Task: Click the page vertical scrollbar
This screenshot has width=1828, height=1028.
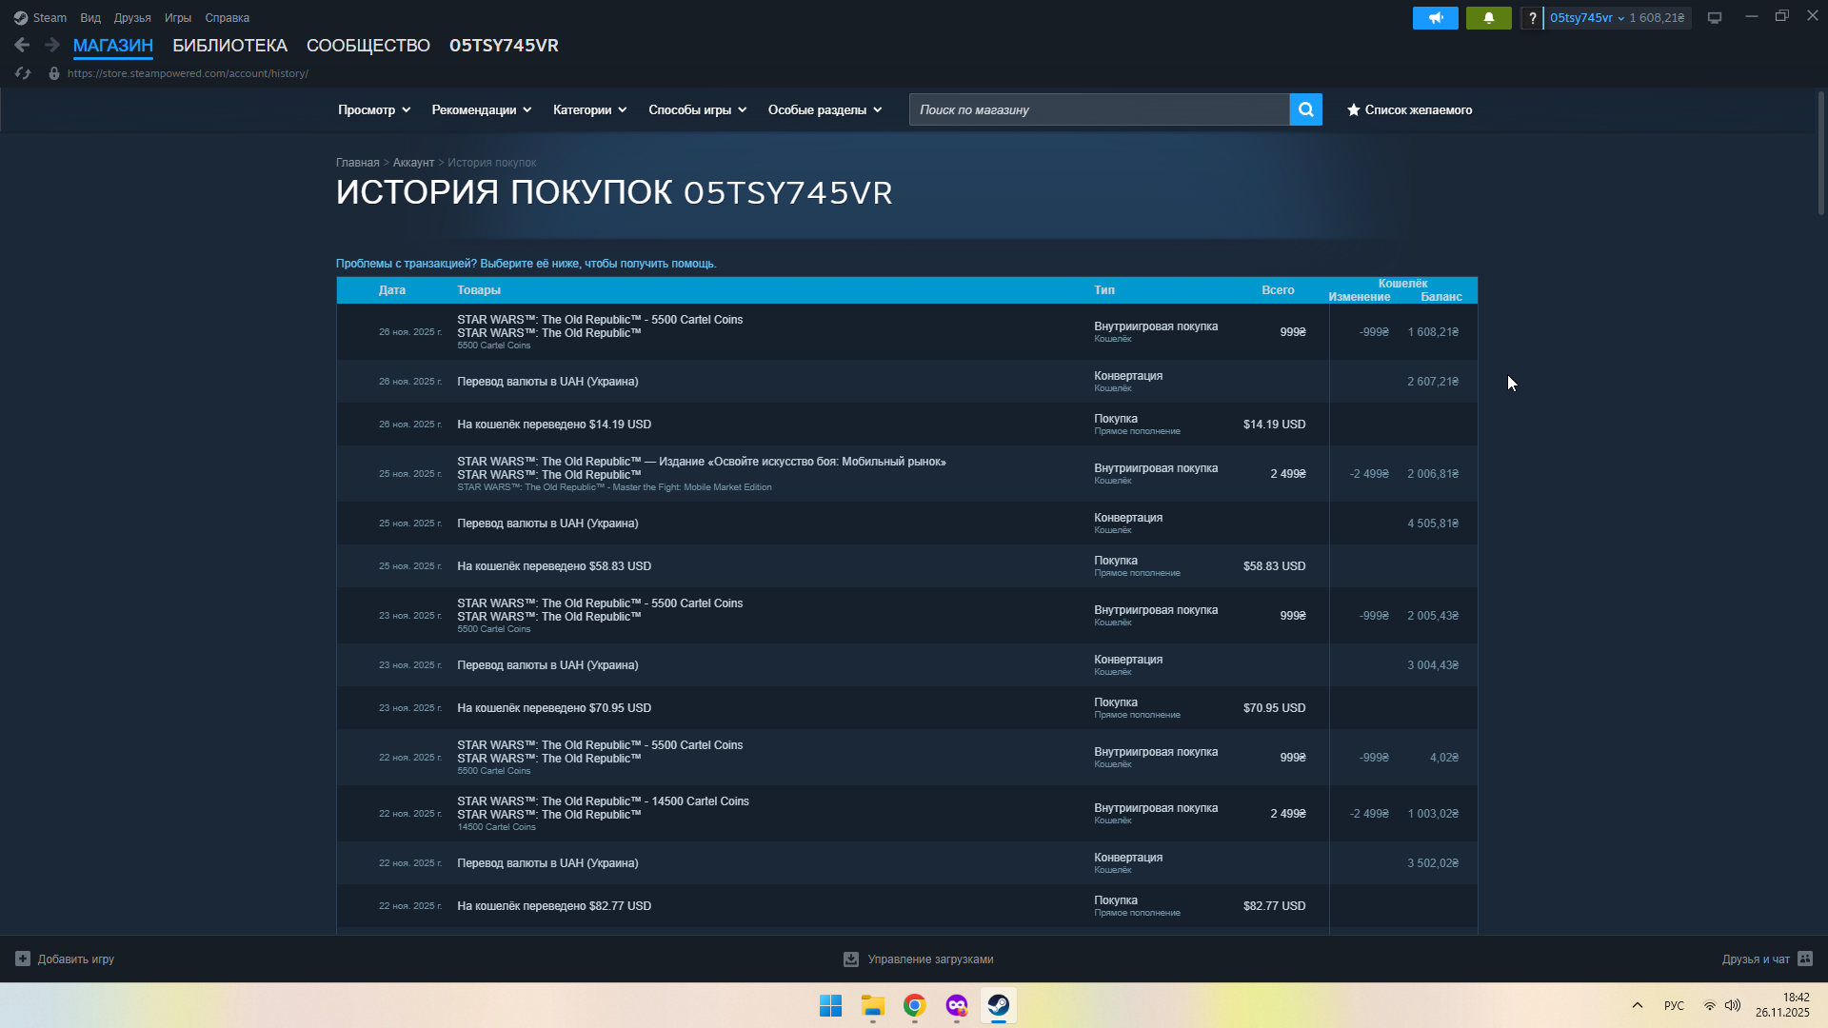Action: 1820,152
